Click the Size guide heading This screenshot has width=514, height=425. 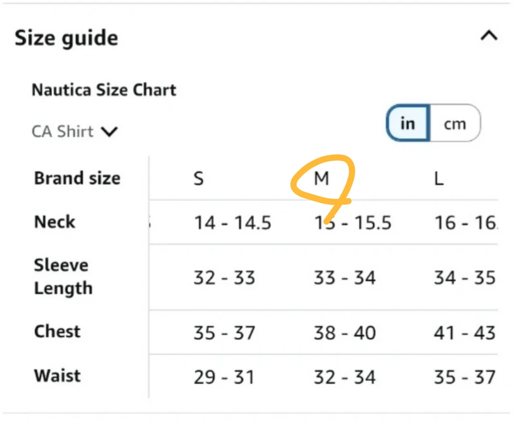click(x=66, y=38)
